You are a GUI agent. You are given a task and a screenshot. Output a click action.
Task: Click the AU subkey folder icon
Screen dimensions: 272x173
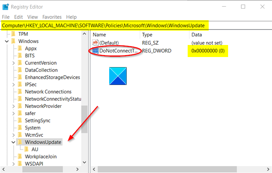click(x=26, y=149)
